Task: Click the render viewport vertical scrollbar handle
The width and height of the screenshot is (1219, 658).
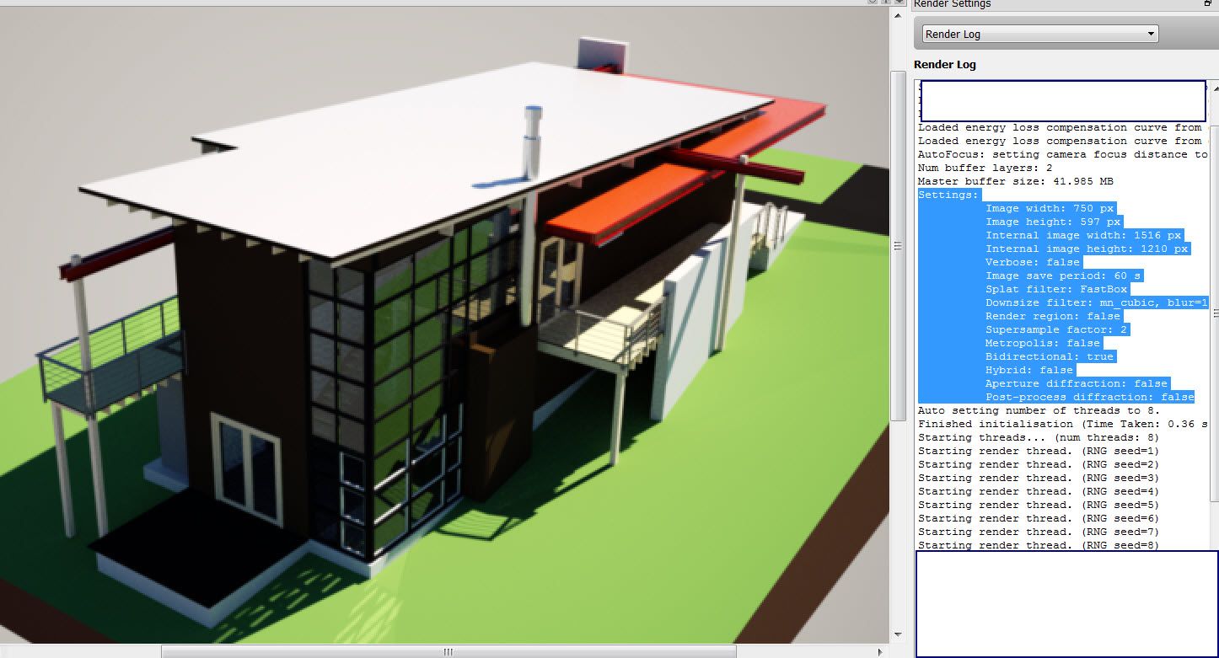Action: pyautogui.click(x=897, y=246)
